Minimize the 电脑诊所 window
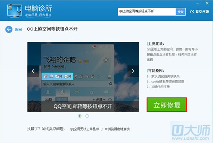Viewport: 213px width, 143px height. [198, 4]
